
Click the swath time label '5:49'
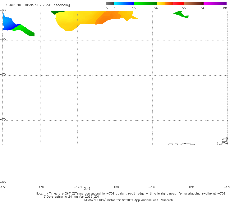point(87,189)
